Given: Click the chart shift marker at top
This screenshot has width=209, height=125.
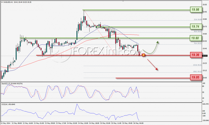Looking at the screenshot, I should click(x=123, y=1).
